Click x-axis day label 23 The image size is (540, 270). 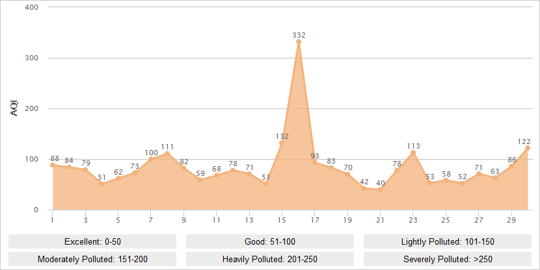(413, 220)
